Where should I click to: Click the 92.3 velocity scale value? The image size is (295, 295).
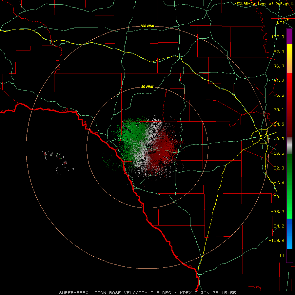279,51
